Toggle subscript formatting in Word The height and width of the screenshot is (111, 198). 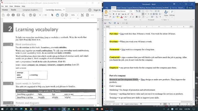click(x=126, y=14)
